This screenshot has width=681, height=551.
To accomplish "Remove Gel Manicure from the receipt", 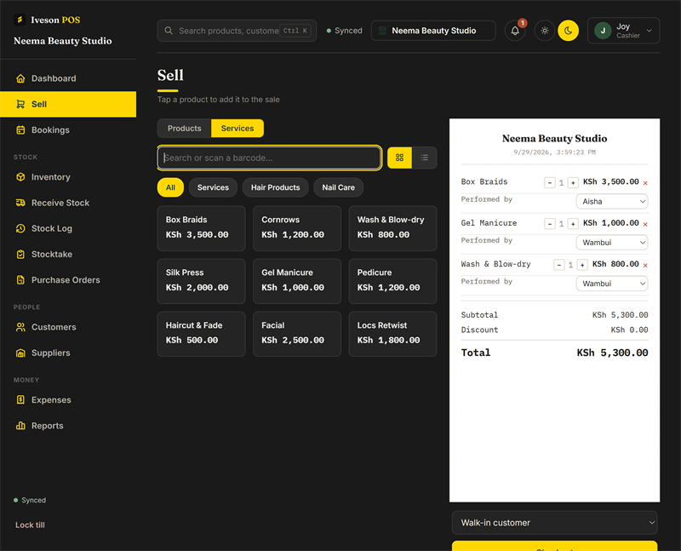I will [x=645, y=224].
